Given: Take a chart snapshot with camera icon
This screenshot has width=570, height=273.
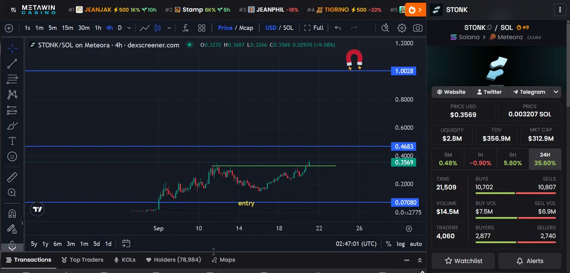Looking at the screenshot, I should click(418, 28).
